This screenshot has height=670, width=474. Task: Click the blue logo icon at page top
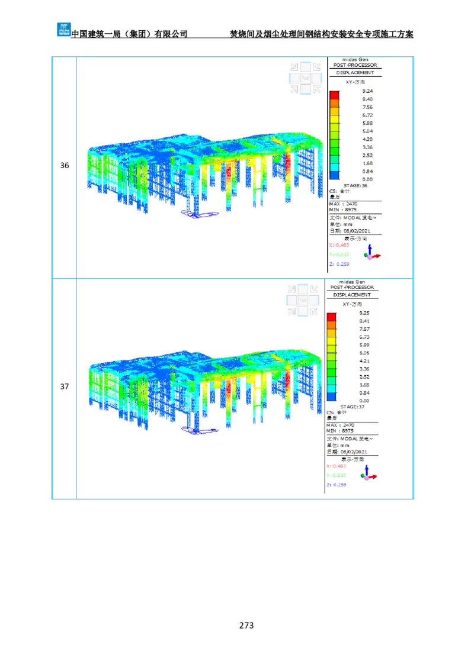click(63, 28)
